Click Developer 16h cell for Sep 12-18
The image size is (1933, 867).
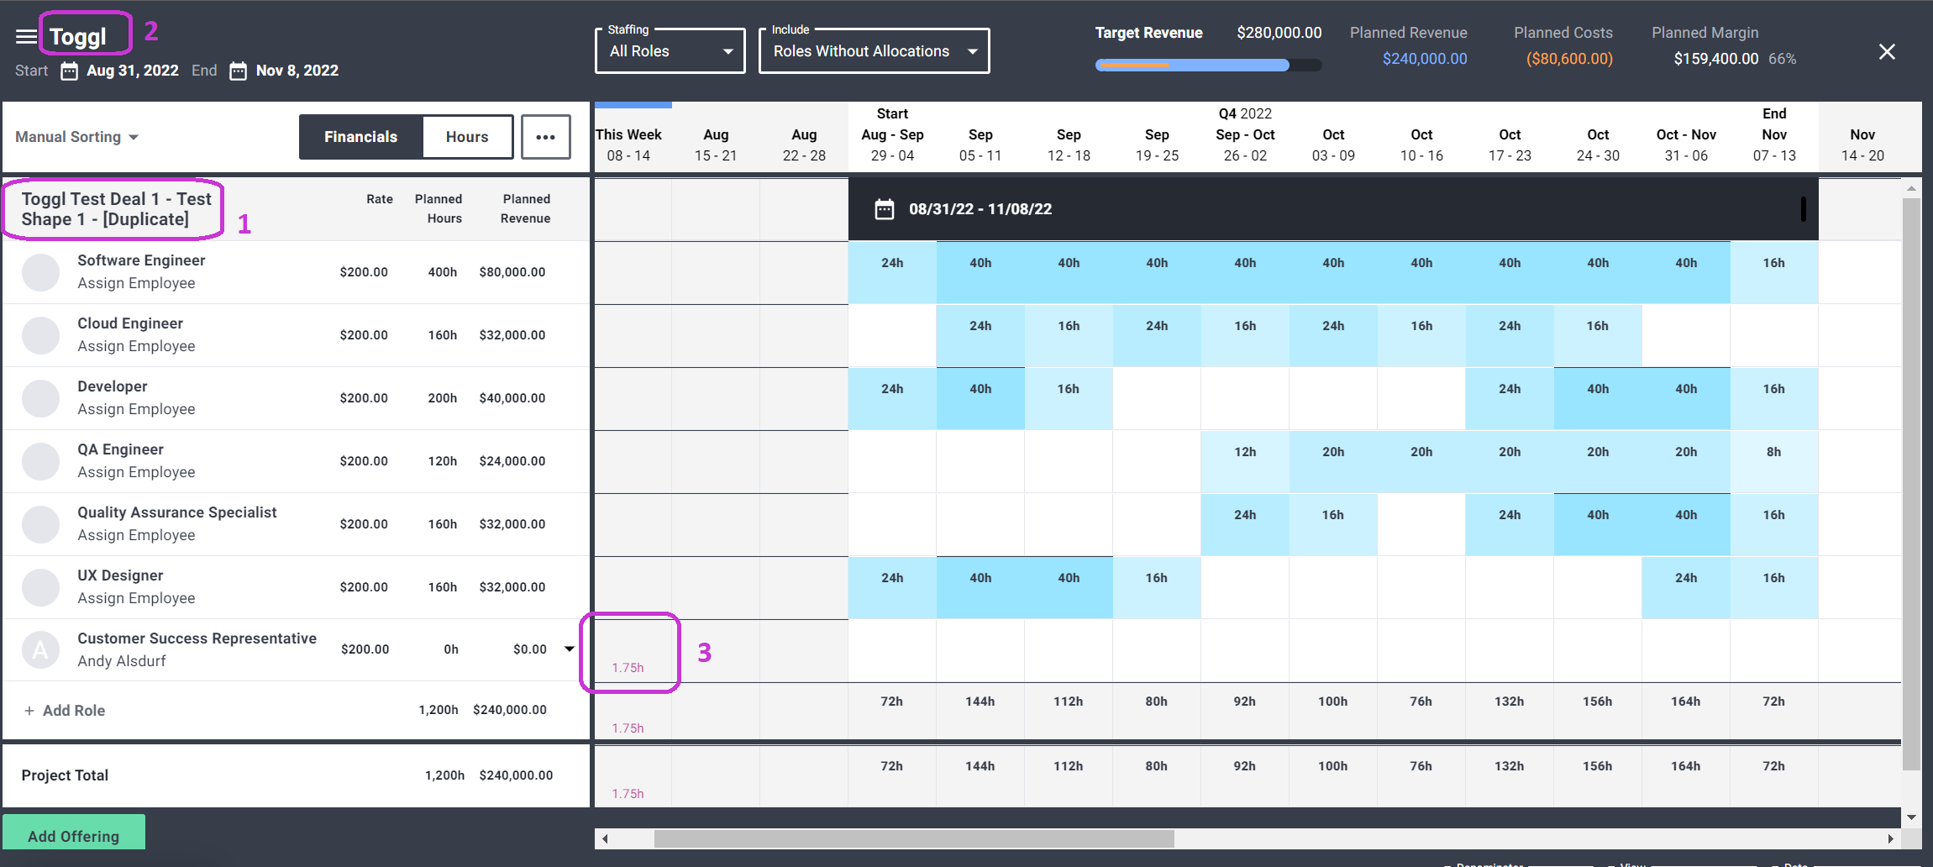(x=1069, y=398)
